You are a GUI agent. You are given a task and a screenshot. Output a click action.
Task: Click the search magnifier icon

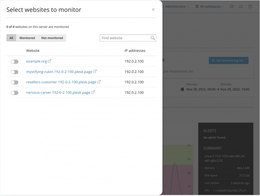[x=153, y=38]
